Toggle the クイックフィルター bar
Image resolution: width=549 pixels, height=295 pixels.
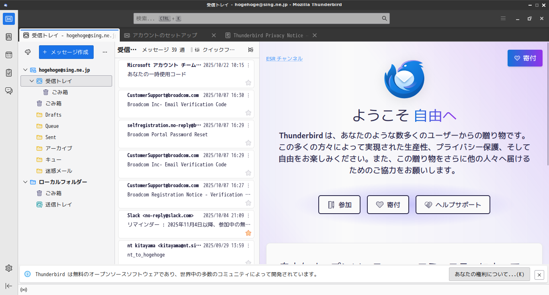[215, 50]
